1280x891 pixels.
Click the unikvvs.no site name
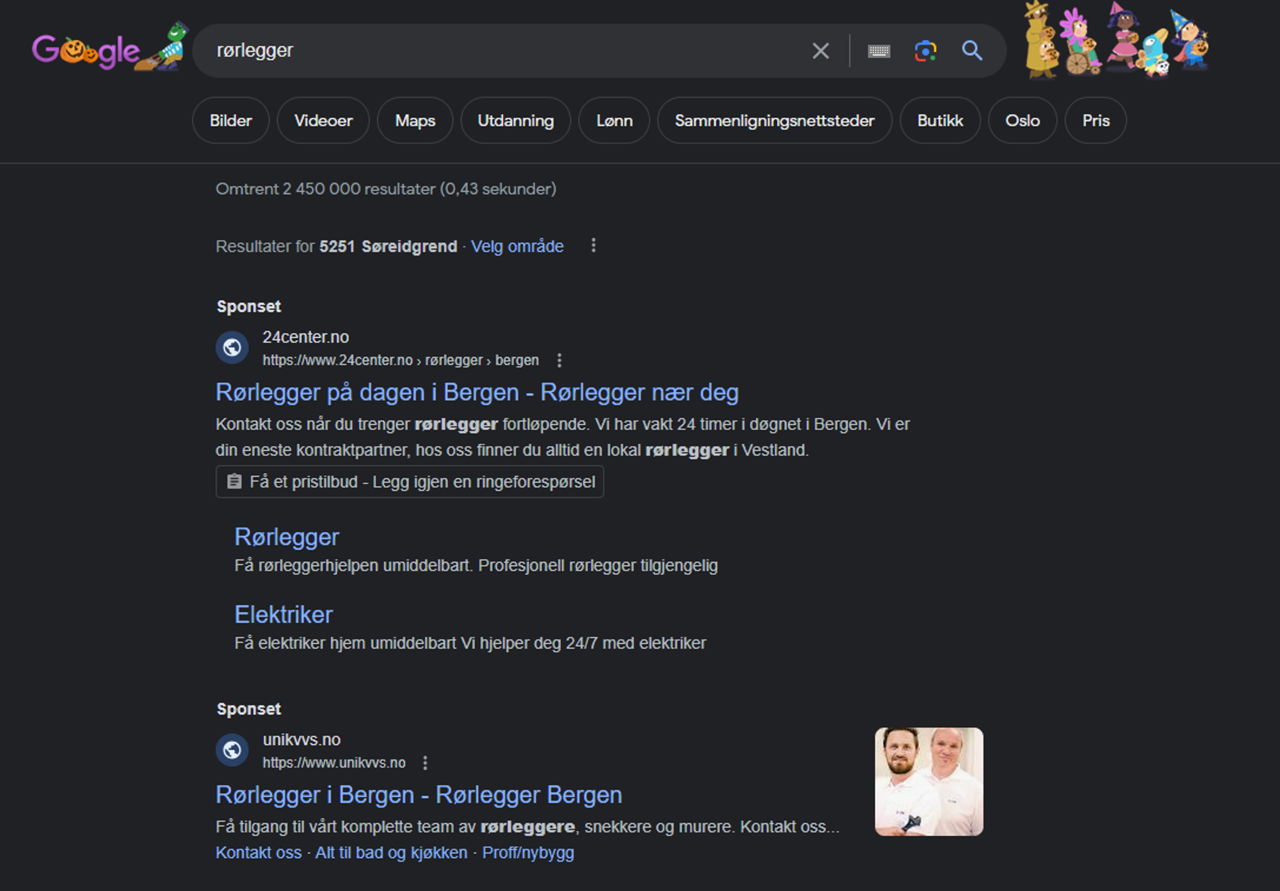pyautogui.click(x=302, y=740)
